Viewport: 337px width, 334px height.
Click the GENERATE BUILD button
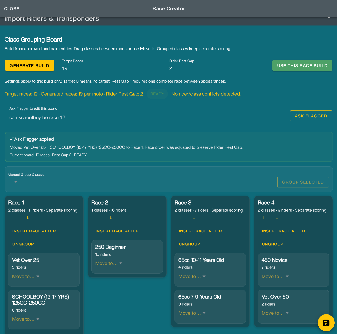click(x=29, y=65)
